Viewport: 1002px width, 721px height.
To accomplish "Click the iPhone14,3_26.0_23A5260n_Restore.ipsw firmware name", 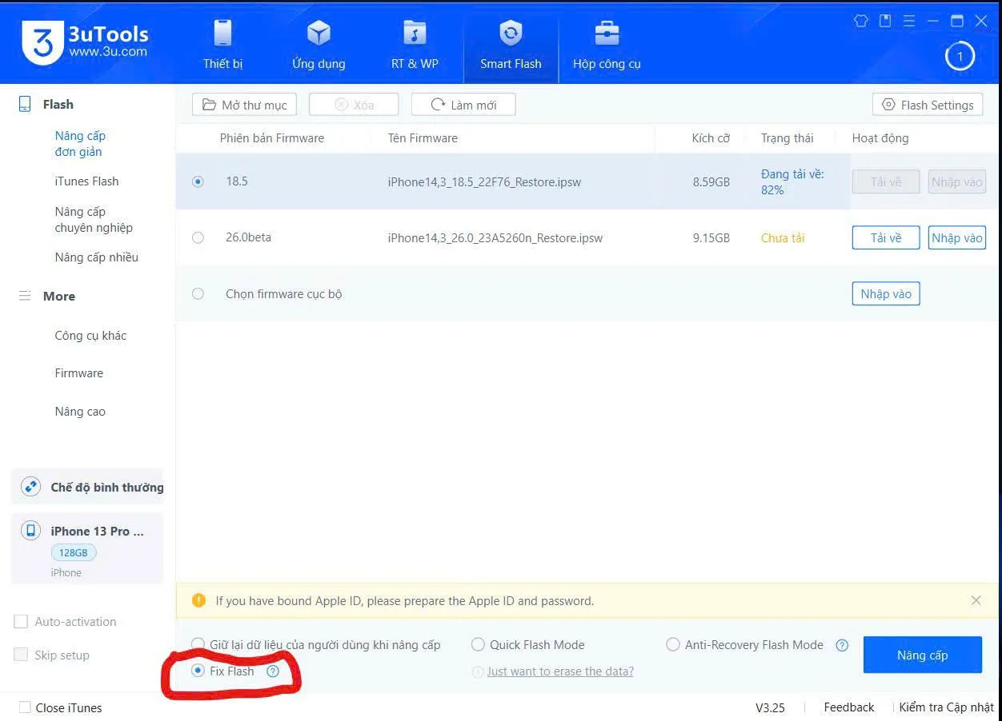I will coord(495,237).
